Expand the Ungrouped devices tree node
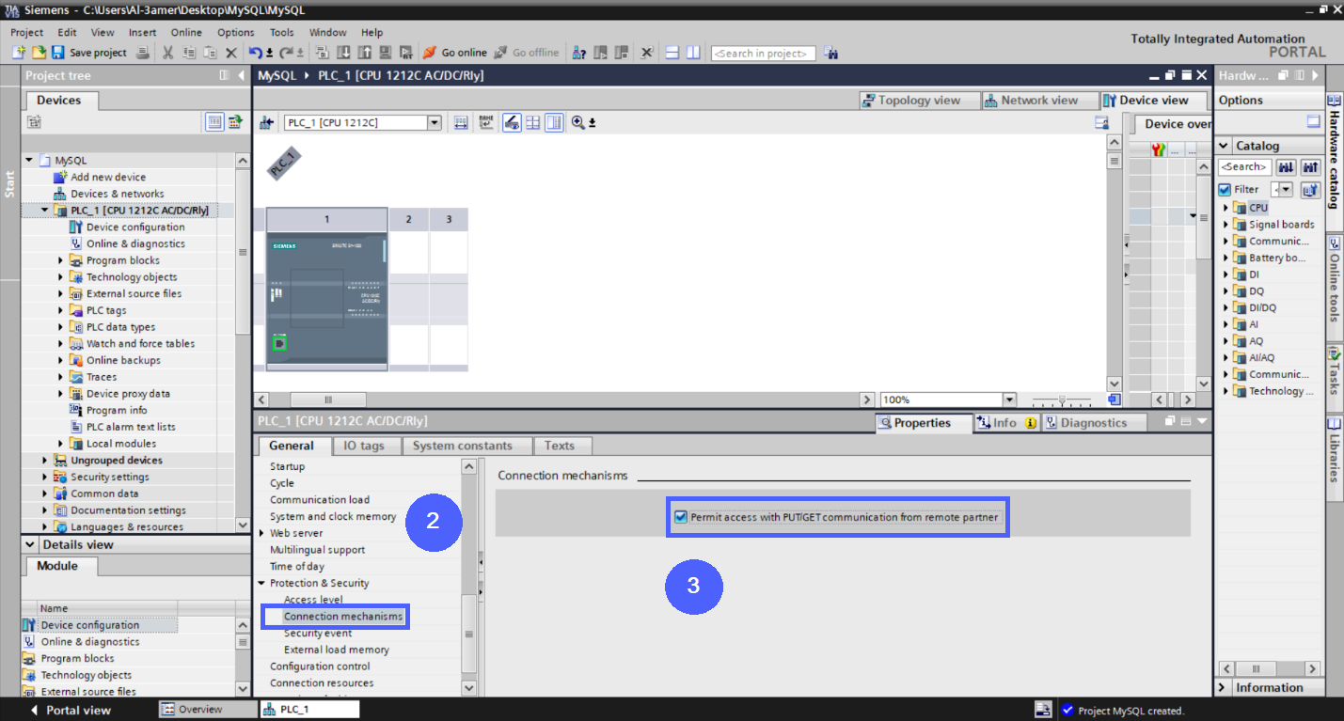 coord(44,461)
